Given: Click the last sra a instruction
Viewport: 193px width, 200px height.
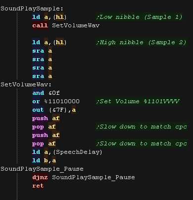Looking at the screenshot, I should [x=42, y=76].
